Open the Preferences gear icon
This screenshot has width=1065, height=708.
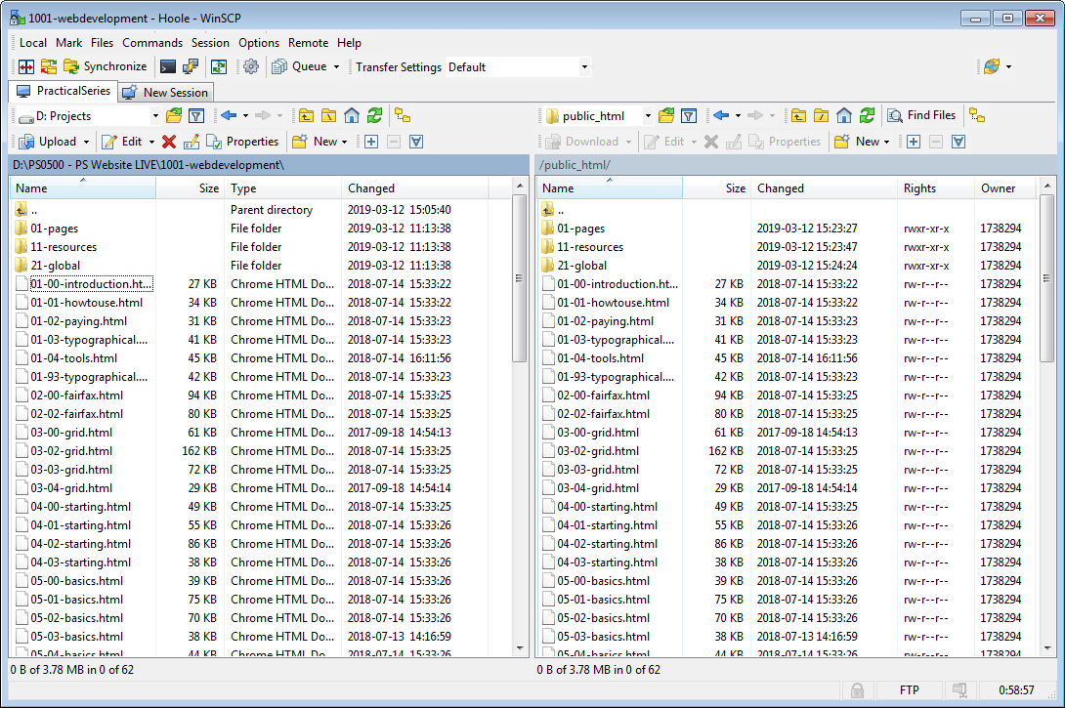click(x=251, y=66)
